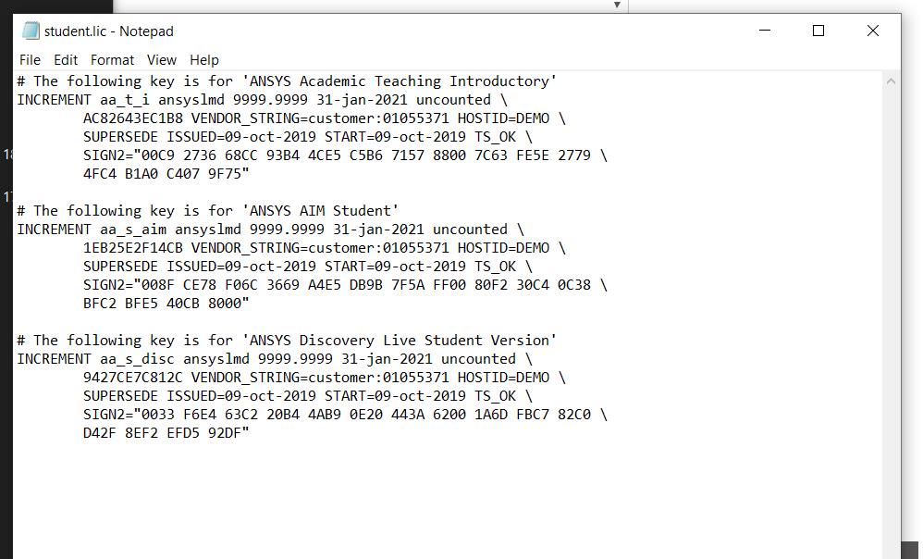923x559 pixels.
Task: Close the student.lic Notepad window
Action: click(872, 31)
